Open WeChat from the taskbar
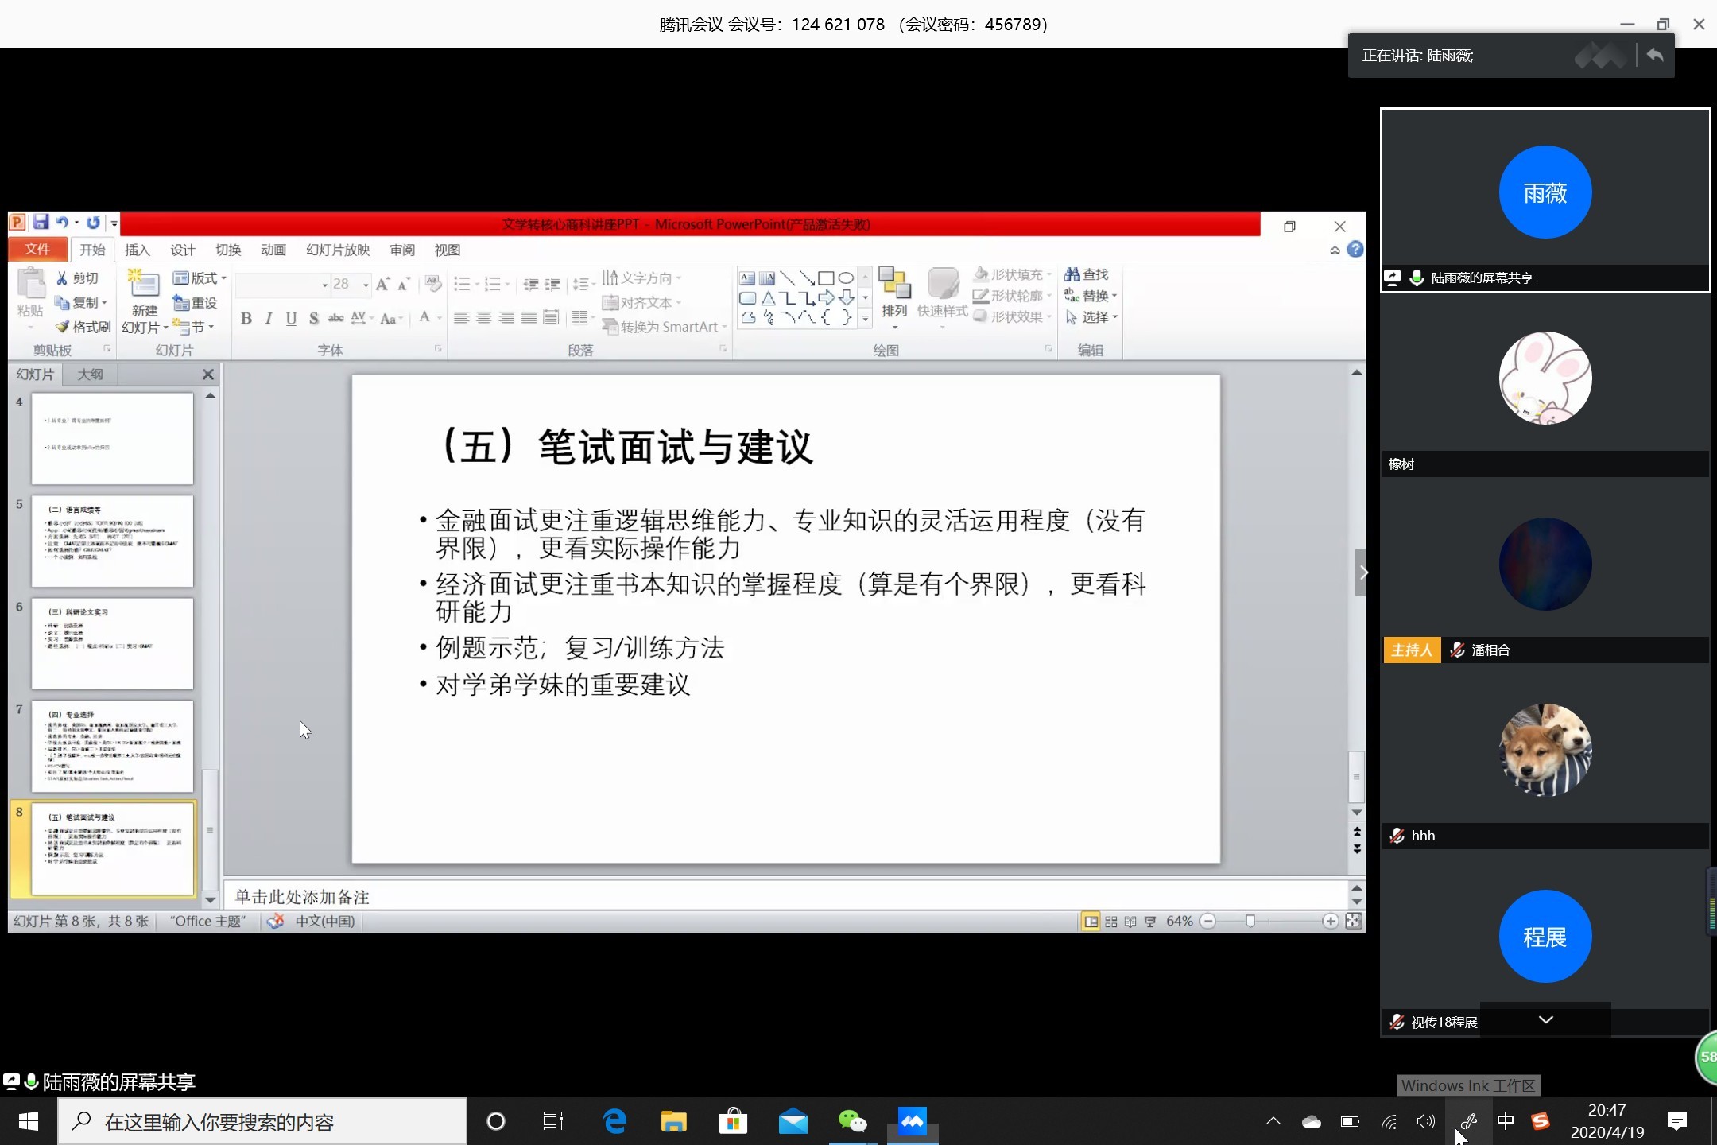 pos(852,1122)
